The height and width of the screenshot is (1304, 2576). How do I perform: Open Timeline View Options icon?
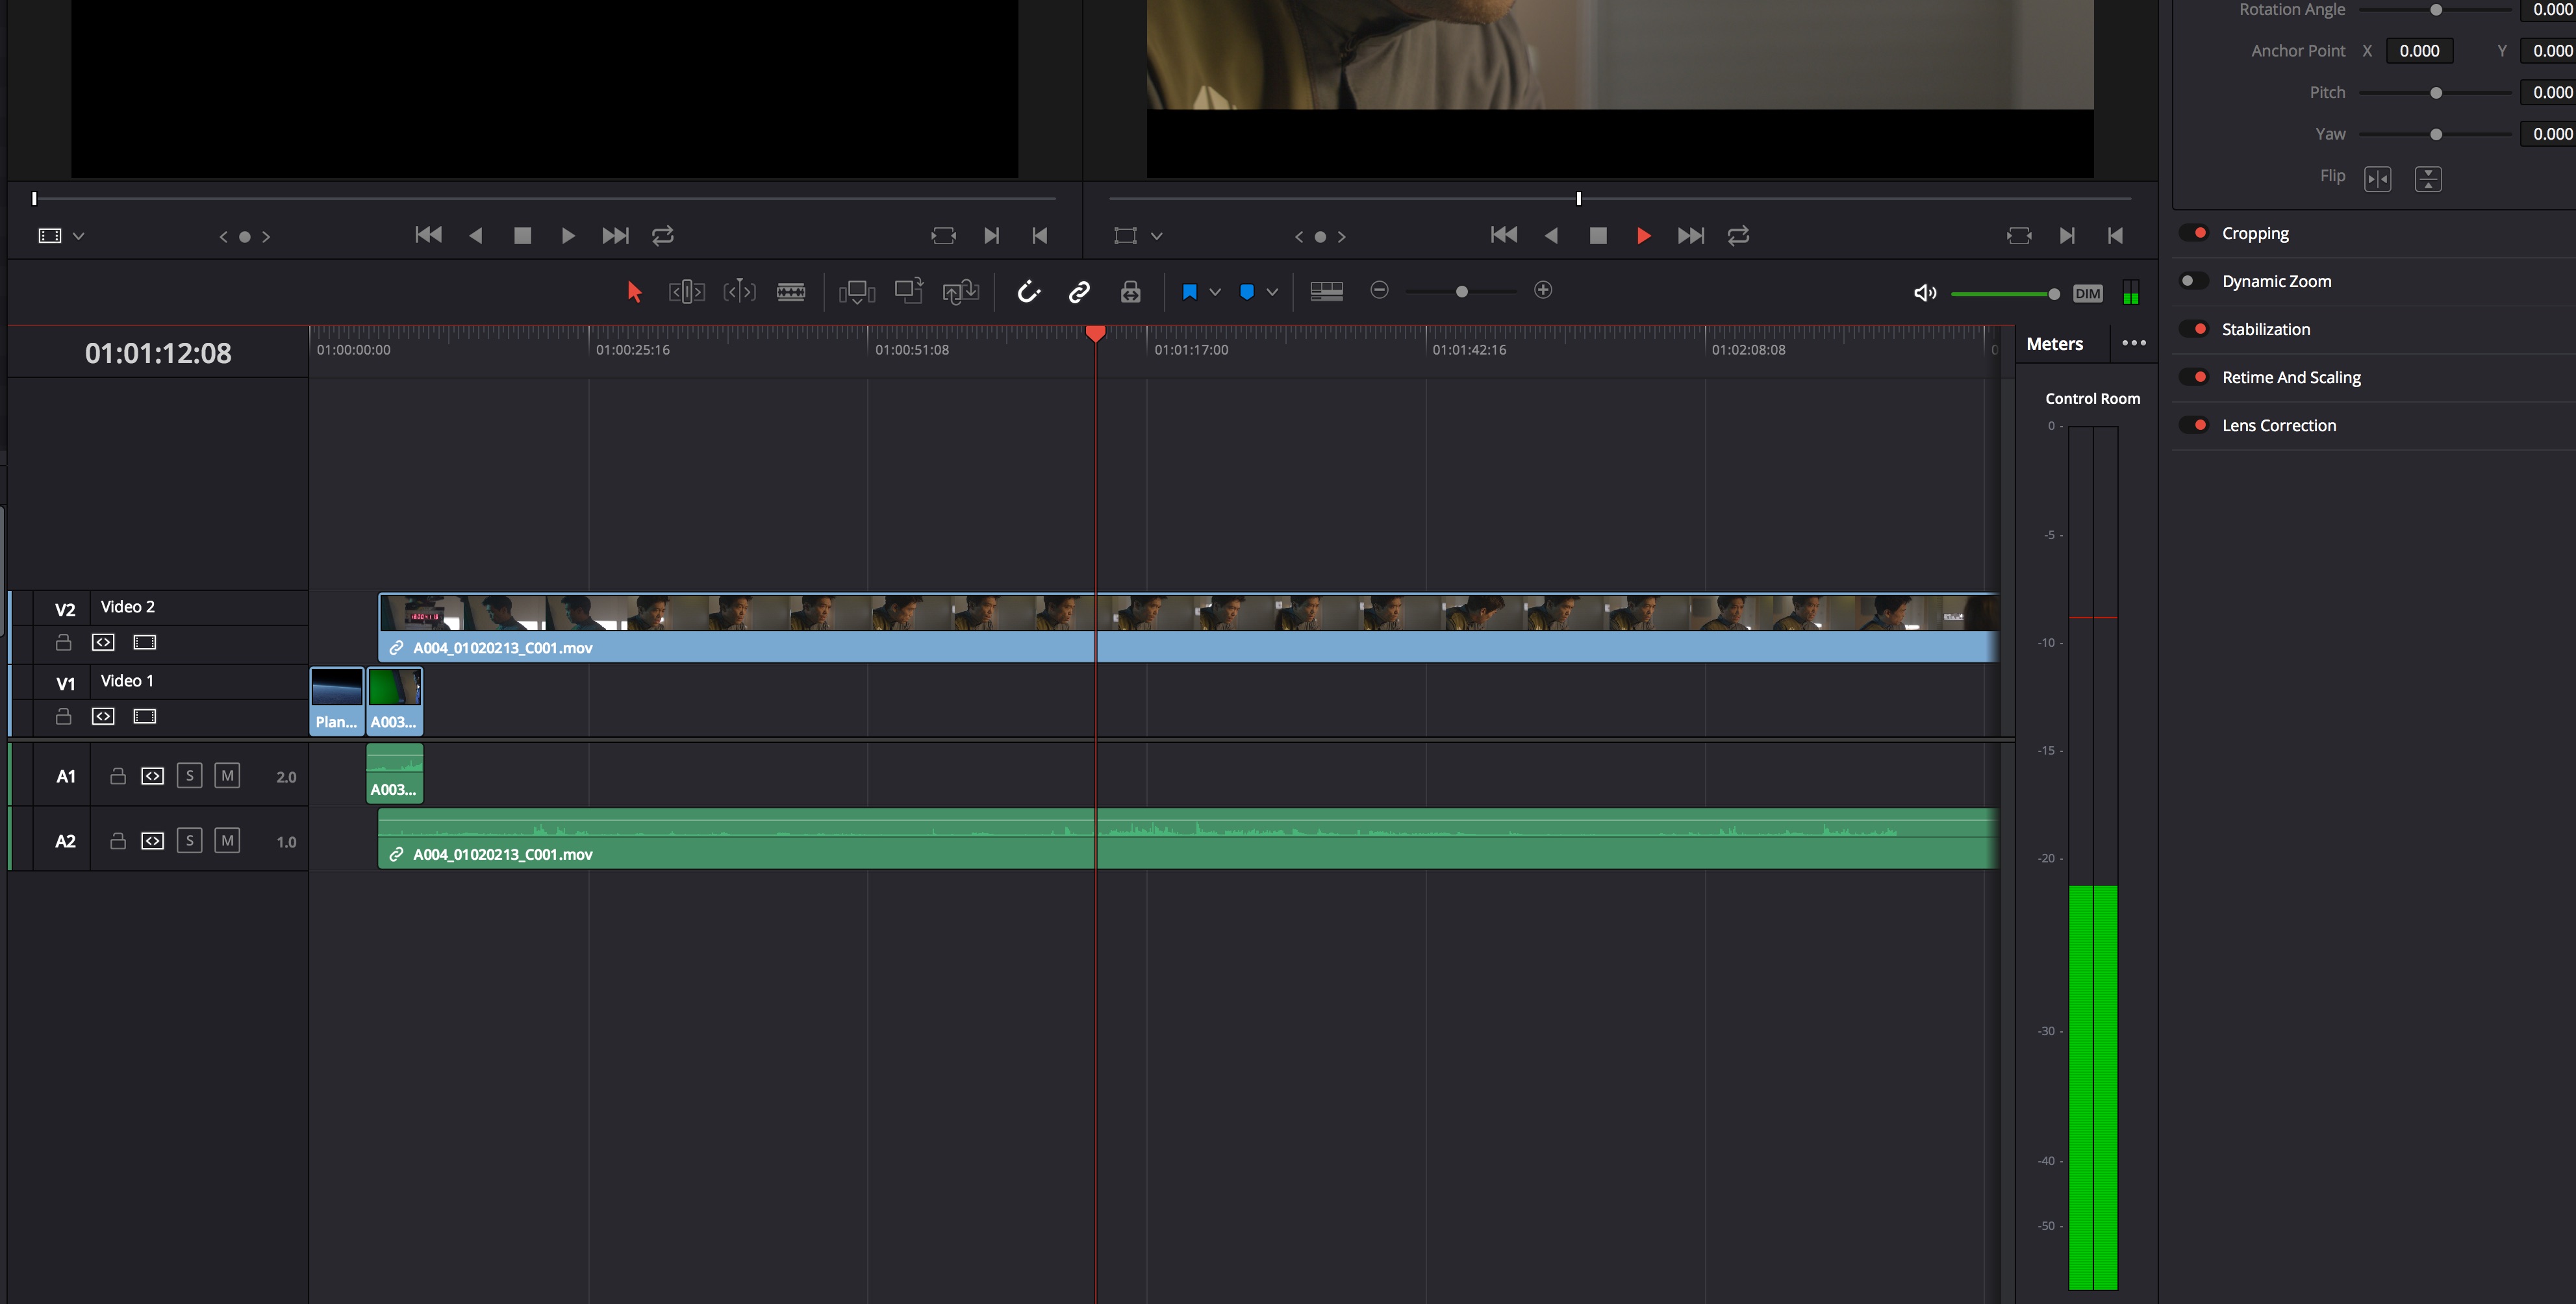pos(1326,291)
